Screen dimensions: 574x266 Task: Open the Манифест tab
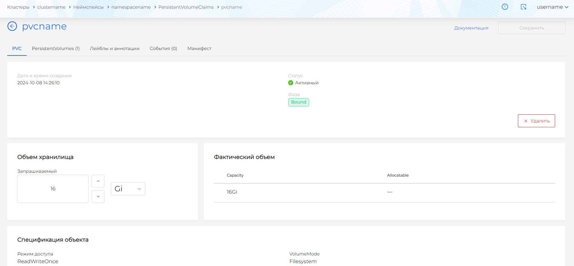[199, 48]
